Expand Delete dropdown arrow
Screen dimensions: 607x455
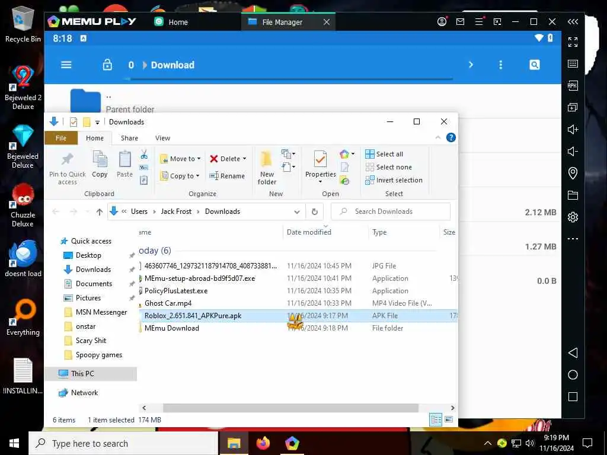pyautogui.click(x=244, y=159)
